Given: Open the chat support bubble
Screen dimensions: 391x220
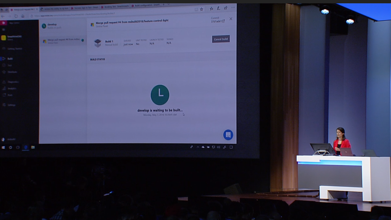Looking at the screenshot, I should tap(228, 135).
